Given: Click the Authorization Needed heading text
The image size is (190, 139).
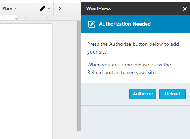Looking at the screenshot, I should click(x=125, y=24).
